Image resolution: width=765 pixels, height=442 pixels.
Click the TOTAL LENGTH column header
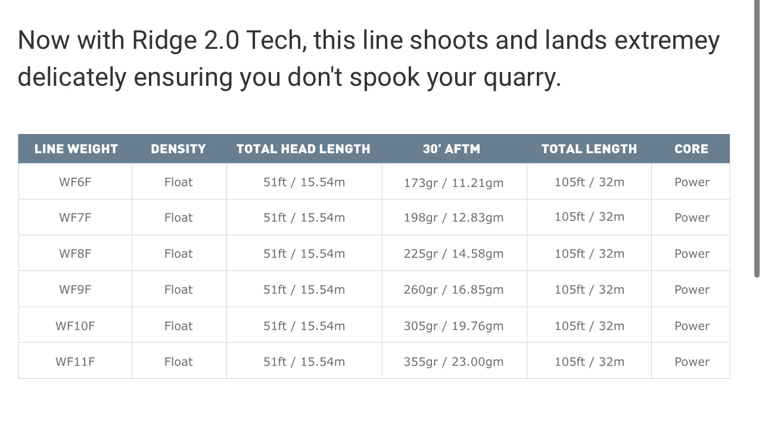click(x=589, y=149)
